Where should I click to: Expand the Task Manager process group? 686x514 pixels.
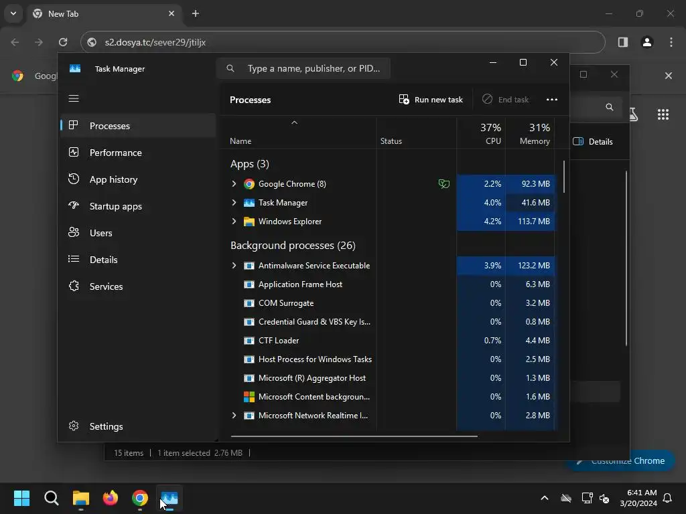pyautogui.click(x=234, y=203)
